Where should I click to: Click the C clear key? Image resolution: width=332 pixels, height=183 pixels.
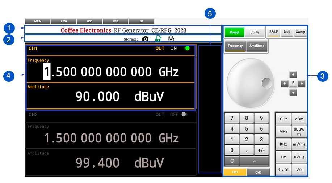(x=232, y=161)
